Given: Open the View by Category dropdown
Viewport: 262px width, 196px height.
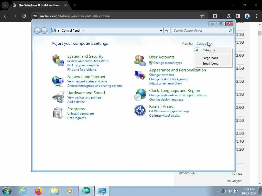Looking at the screenshot, I should click(204, 43).
